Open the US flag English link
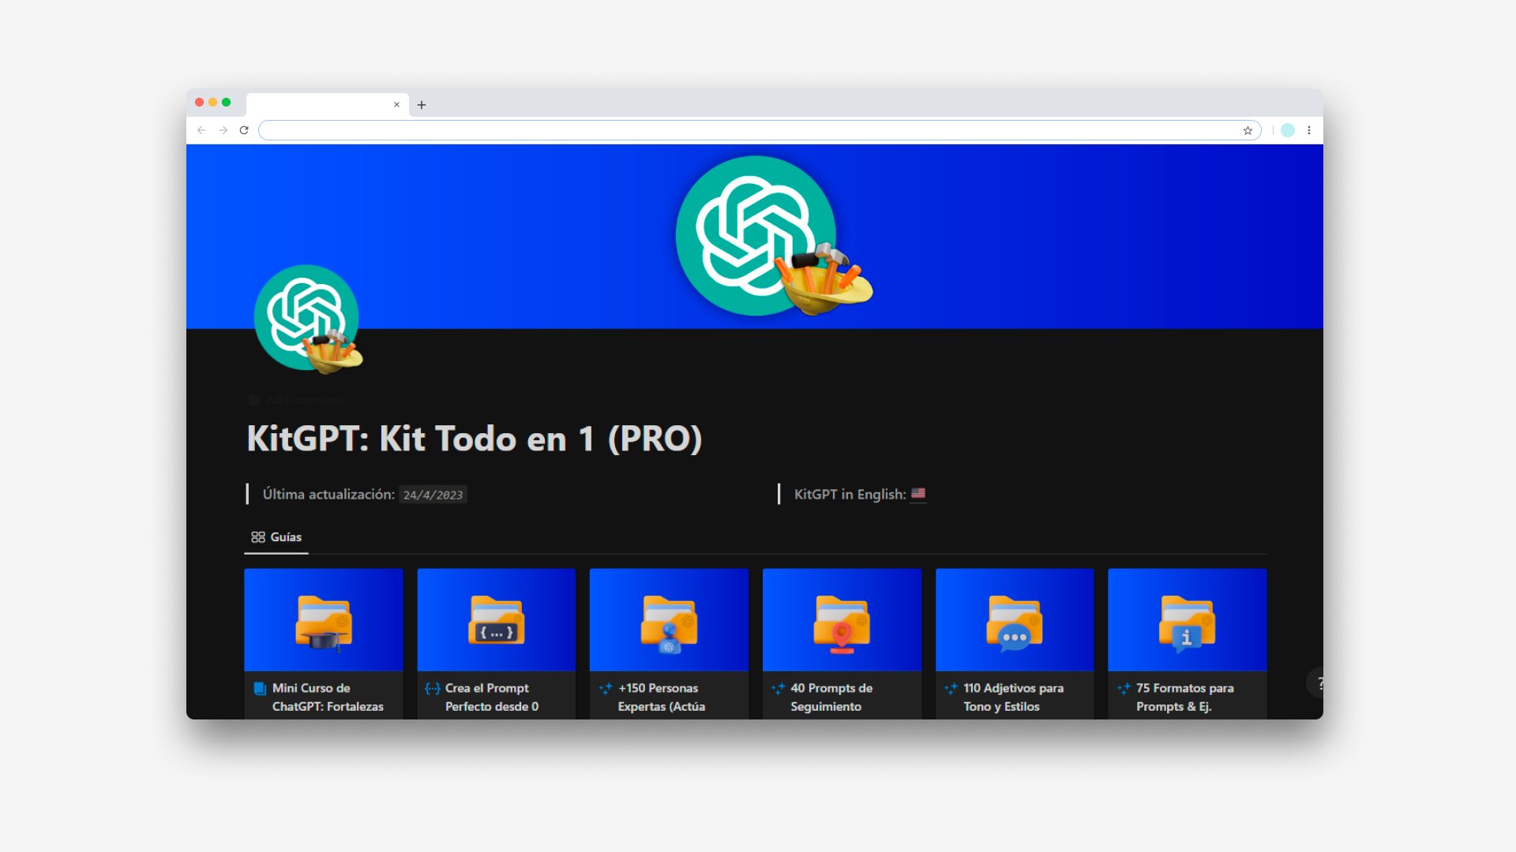1516x852 pixels. tap(917, 494)
